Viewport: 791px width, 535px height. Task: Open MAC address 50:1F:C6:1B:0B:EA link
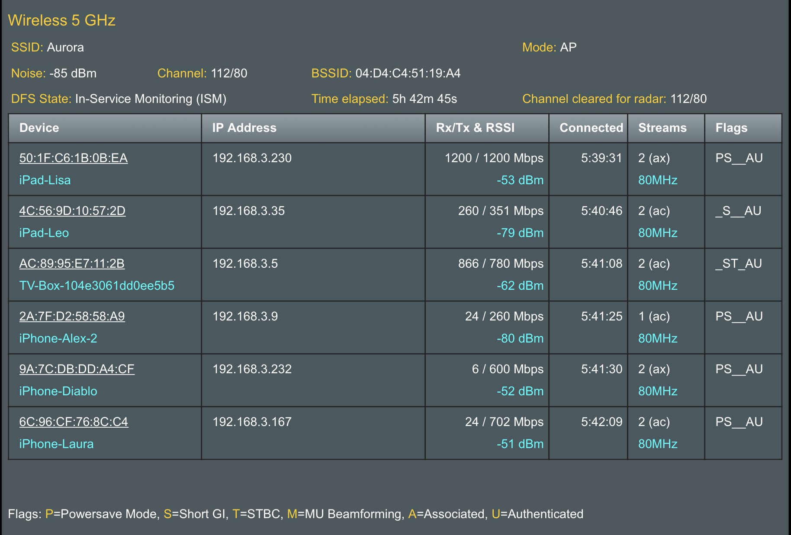[73, 158]
